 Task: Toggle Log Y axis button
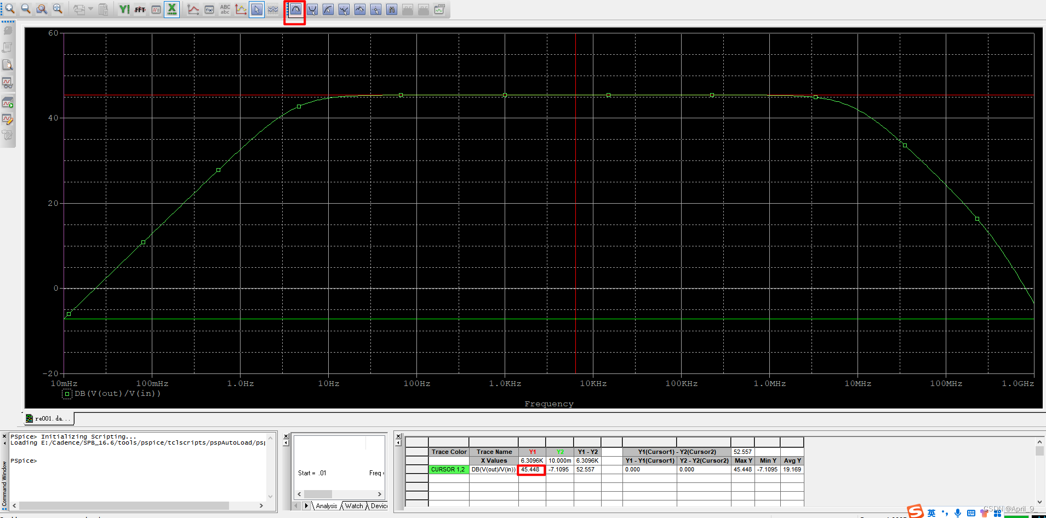(124, 9)
